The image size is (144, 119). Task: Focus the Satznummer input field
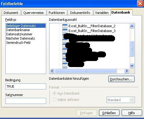coord(26,101)
